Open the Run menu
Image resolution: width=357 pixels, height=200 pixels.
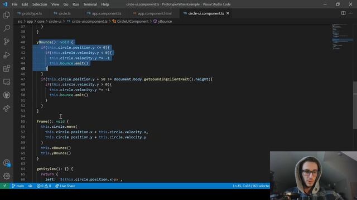pyautogui.click(x=76, y=4)
